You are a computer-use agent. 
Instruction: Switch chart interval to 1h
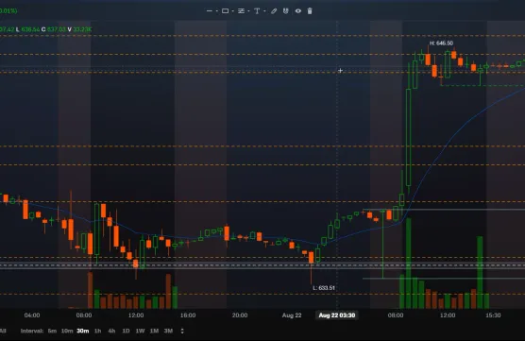tap(98, 331)
